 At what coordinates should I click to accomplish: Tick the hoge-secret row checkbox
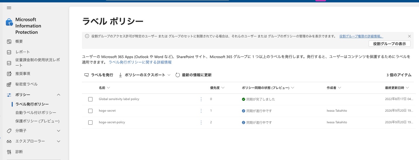coord(90,111)
